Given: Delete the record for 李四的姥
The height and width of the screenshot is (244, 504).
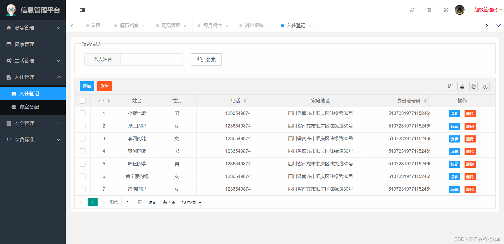Looking at the screenshot, I should (x=470, y=139).
